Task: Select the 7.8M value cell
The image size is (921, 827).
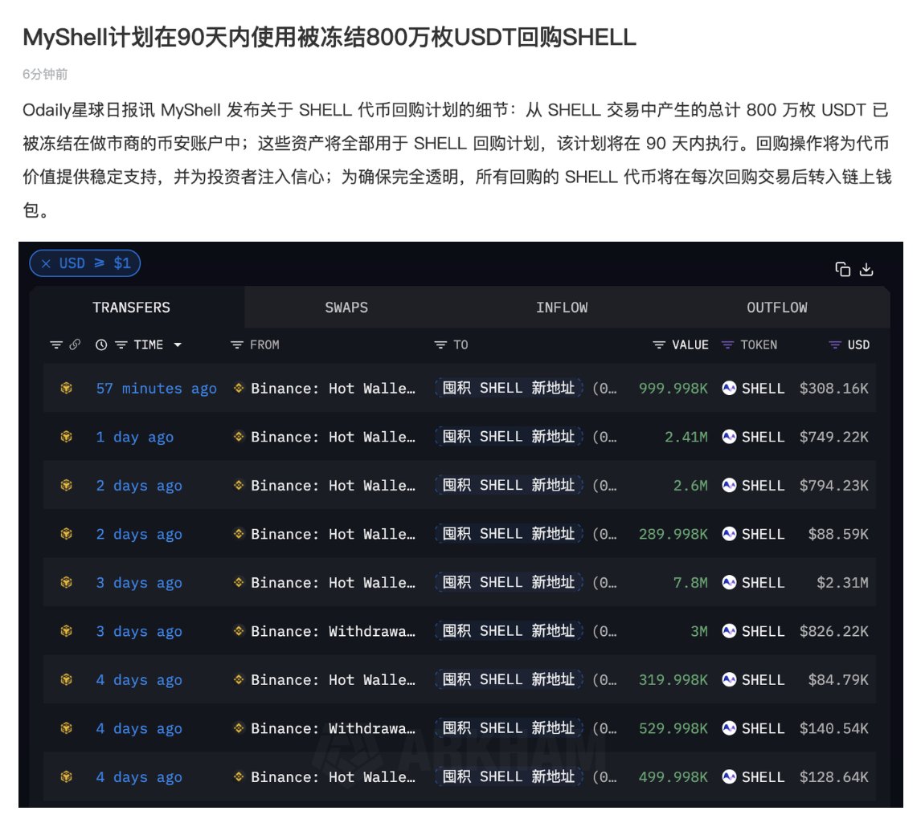Action: pyautogui.click(x=690, y=583)
